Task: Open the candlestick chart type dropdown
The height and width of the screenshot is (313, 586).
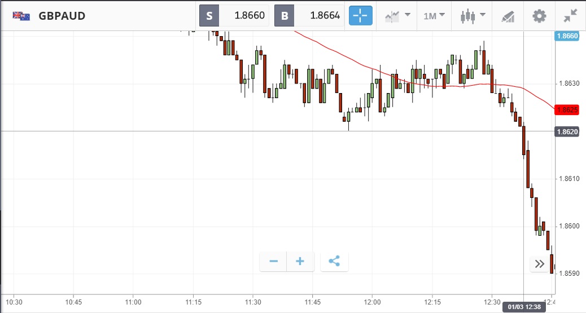Action: click(x=472, y=15)
